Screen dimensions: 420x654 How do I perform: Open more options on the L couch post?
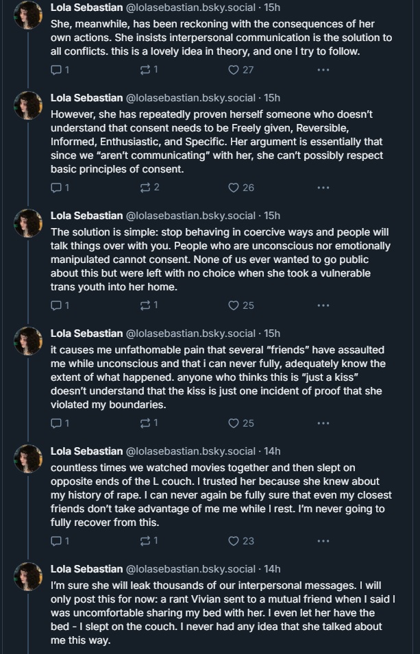(323, 541)
